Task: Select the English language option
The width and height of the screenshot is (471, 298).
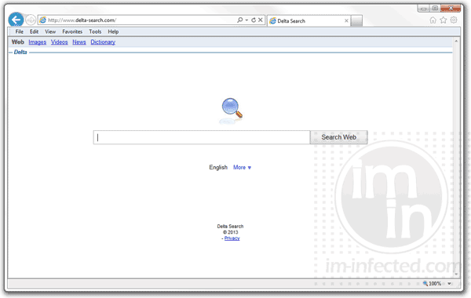Action: pos(218,168)
